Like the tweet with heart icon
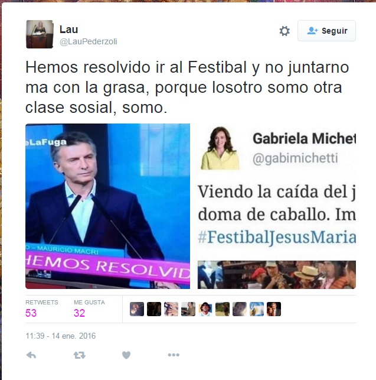Viewport: 376px width, 380px height. pos(126,355)
